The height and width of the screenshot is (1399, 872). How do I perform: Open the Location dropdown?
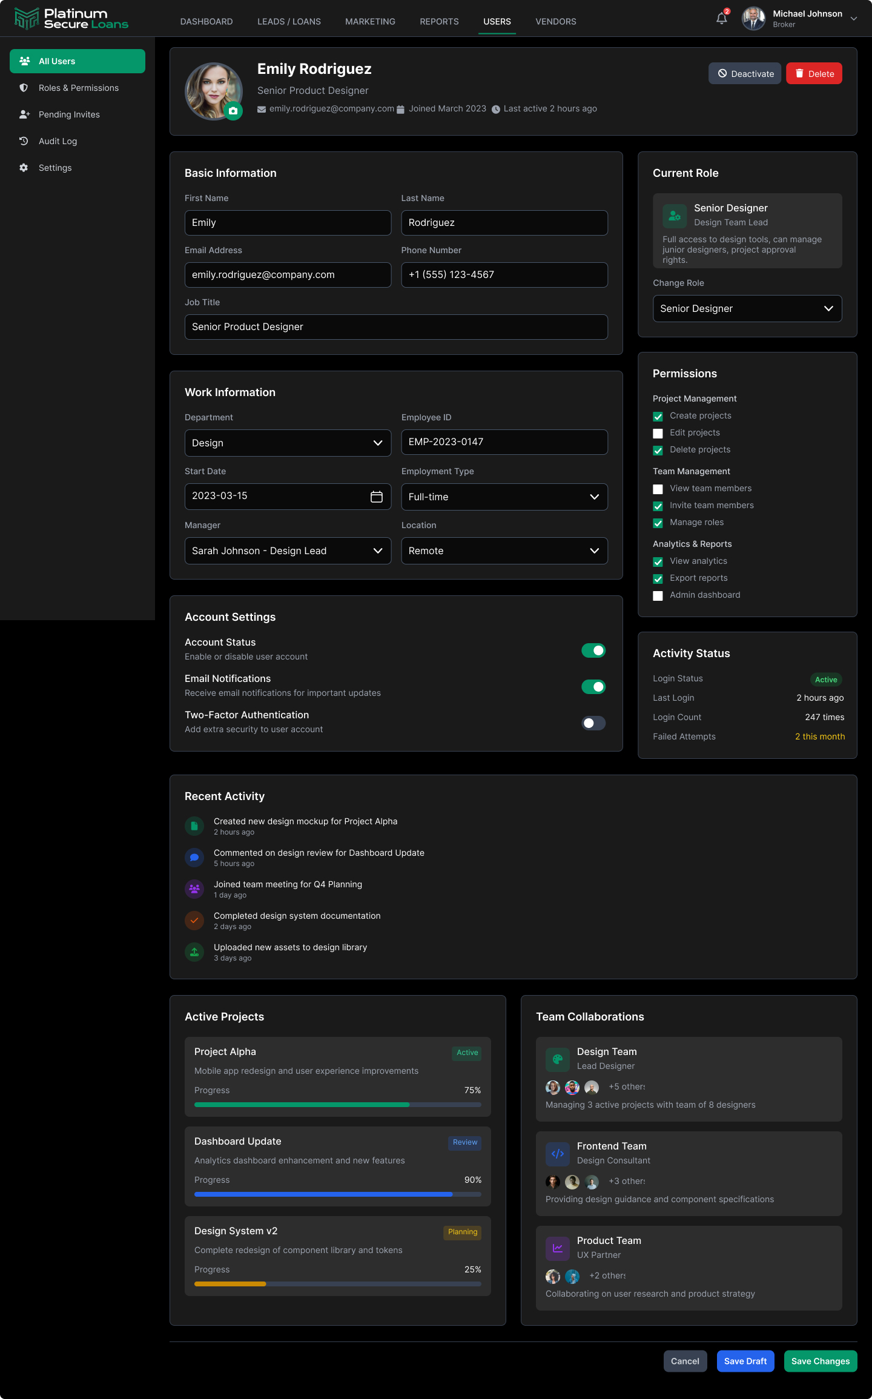[504, 551]
